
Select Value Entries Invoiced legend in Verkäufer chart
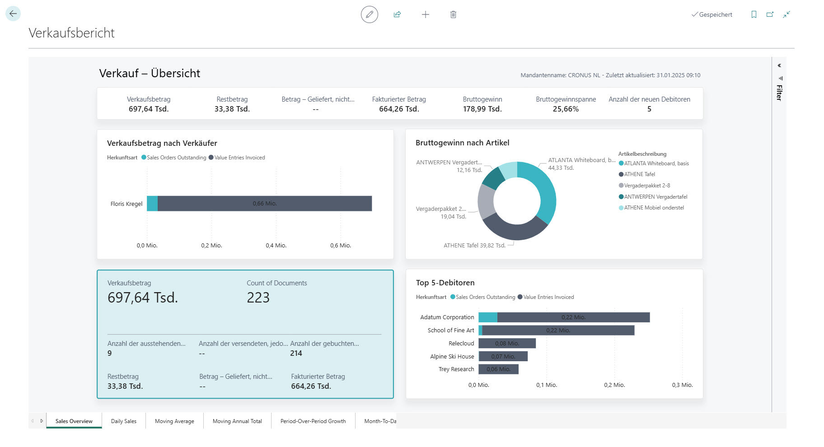point(237,158)
